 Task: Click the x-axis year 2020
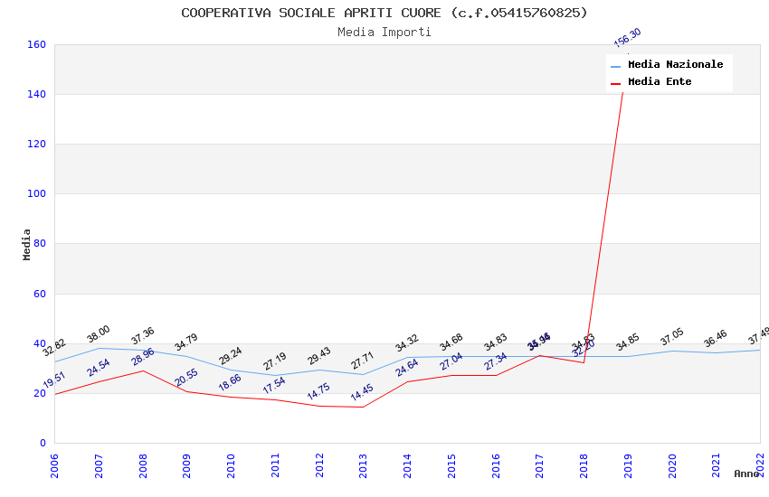(x=672, y=465)
